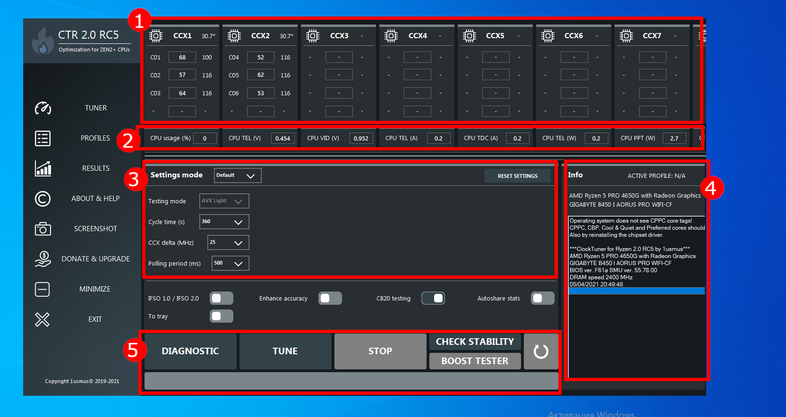Click the C04 frequency field showing 52
Viewport: 786px width, 417px height.
(x=261, y=58)
